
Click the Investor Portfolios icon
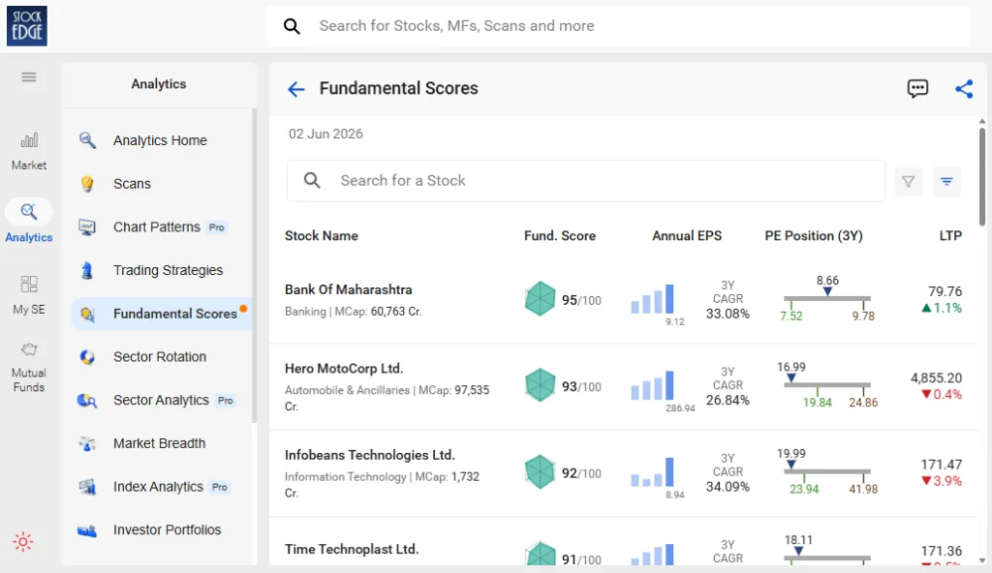(x=87, y=530)
